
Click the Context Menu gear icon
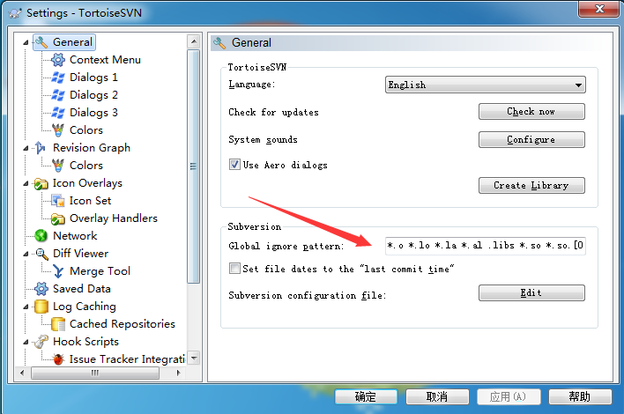click(x=58, y=60)
